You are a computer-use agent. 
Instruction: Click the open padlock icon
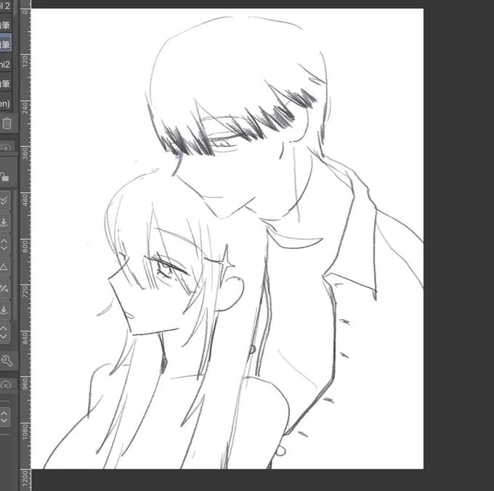pyautogui.click(x=4, y=177)
